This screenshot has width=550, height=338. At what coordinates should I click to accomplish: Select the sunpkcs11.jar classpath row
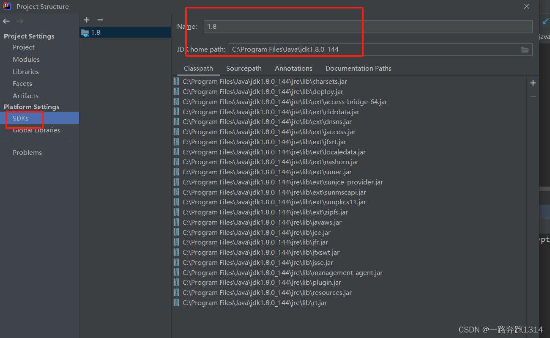pos(349,202)
